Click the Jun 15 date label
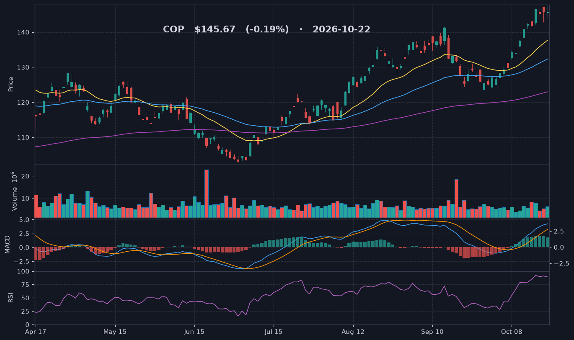The height and width of the screenshot is (340, 574). point(194,332)
